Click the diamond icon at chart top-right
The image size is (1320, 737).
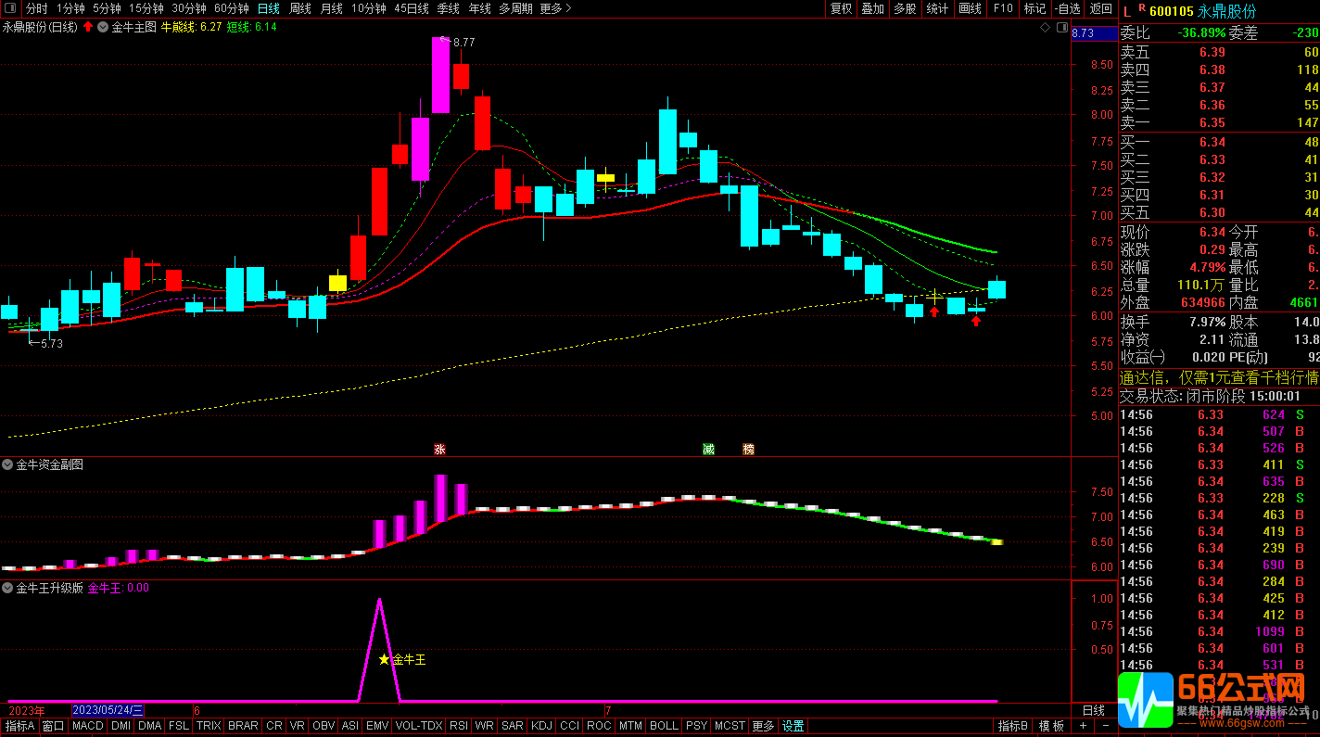(x=1046, y=28)
